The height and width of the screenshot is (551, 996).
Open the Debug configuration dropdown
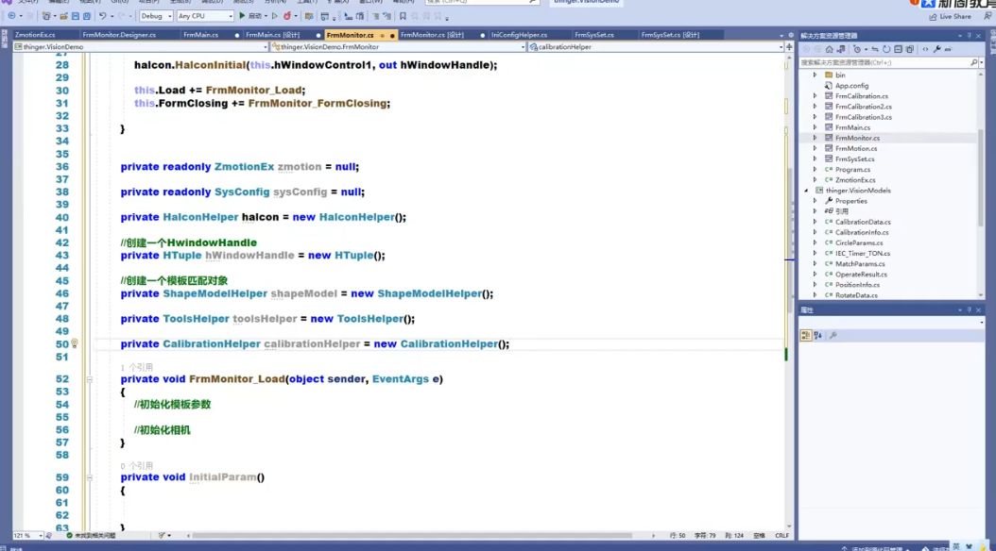pos(156,16)
